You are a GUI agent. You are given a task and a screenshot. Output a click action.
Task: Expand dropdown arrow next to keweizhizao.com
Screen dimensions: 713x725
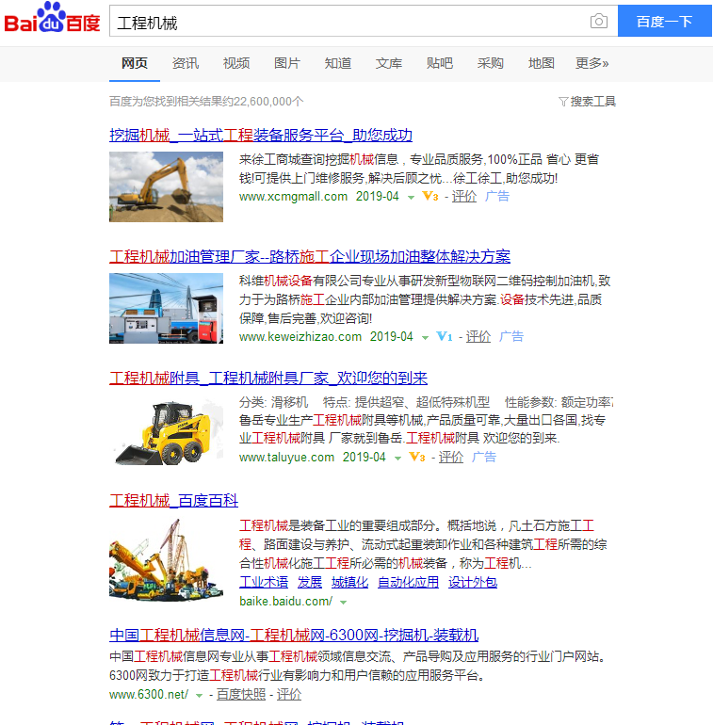point(425,337)
